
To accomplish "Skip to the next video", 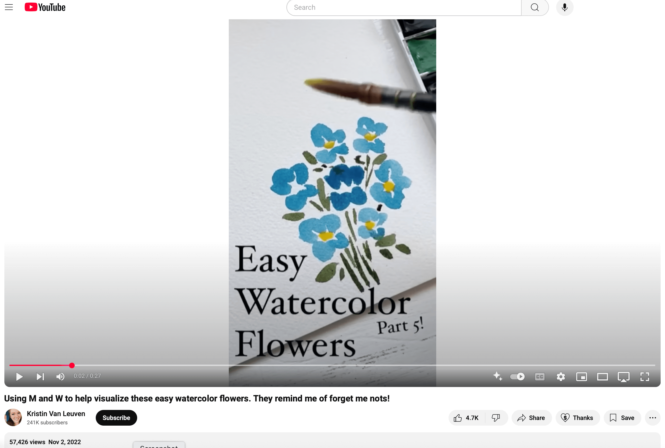I will coord(40,377).
